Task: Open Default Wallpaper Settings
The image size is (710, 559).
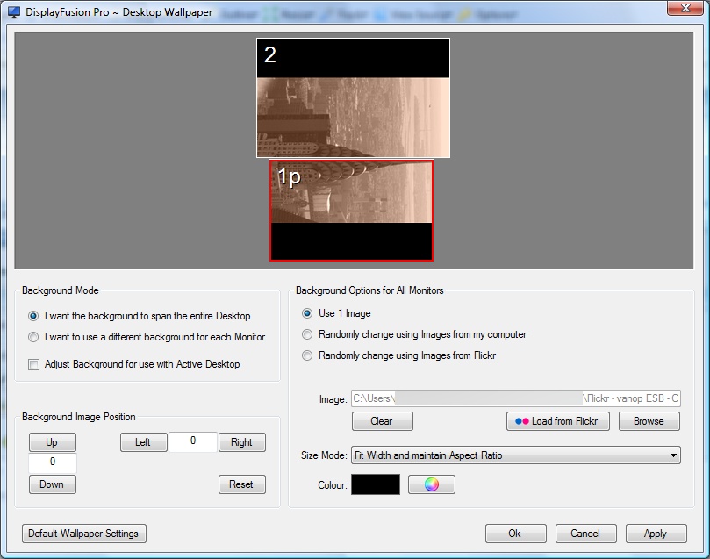Action: click(x=83, y=534)
